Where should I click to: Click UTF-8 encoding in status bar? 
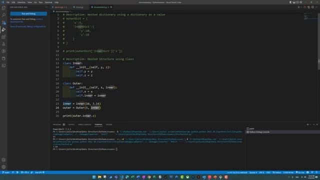pos(261,172)
